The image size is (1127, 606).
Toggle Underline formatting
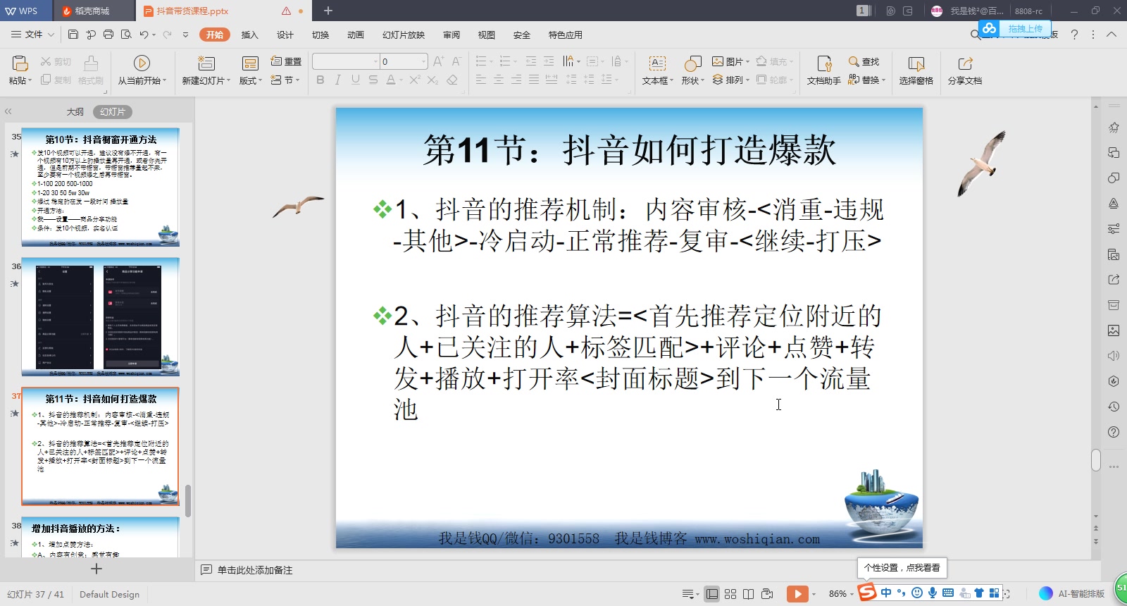(356, 80)
